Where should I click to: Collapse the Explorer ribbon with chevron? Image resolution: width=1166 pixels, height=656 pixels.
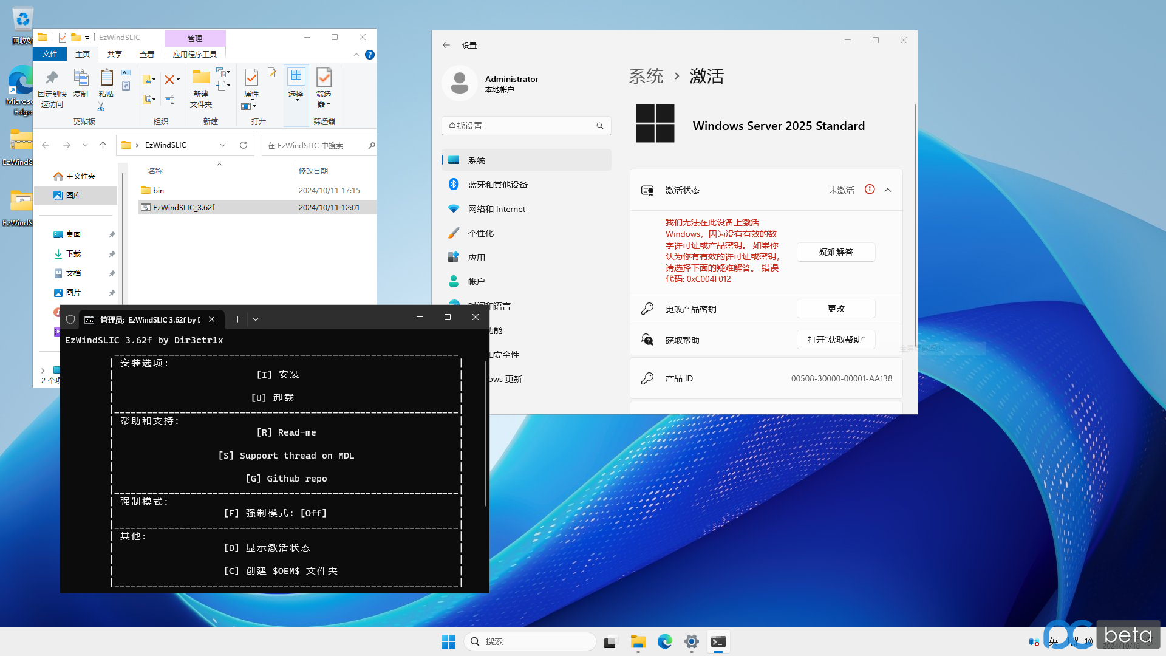[356, 55]
